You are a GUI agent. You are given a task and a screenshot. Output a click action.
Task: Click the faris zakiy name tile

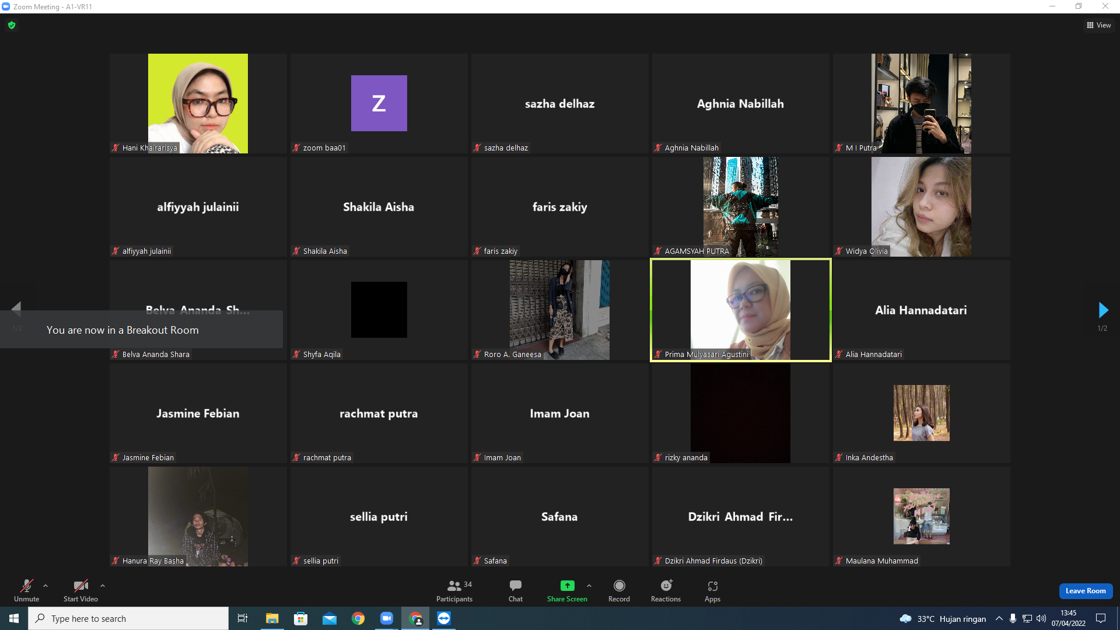pos(559,206)
